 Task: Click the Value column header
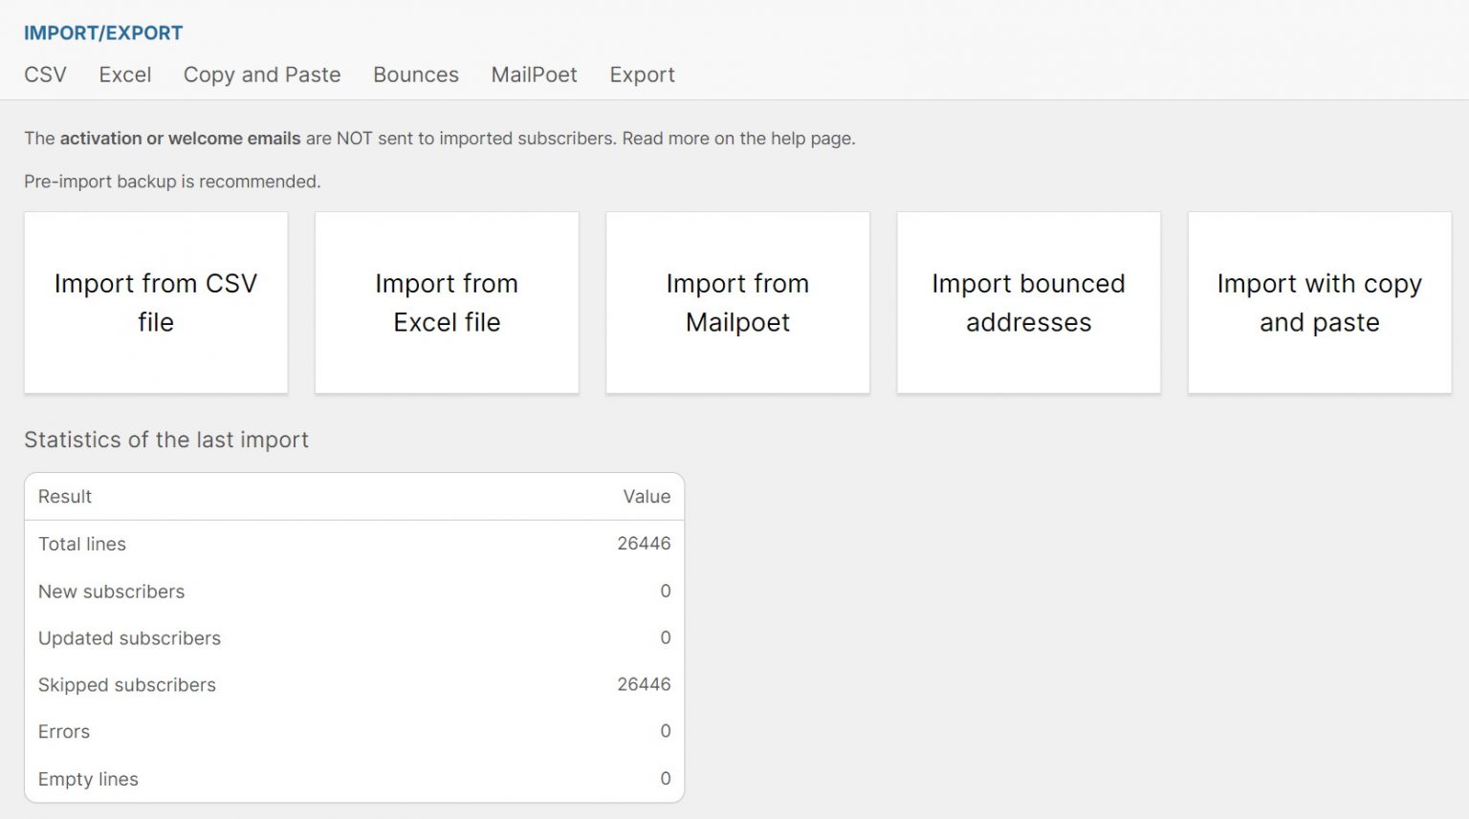click(x=647, y=496)
